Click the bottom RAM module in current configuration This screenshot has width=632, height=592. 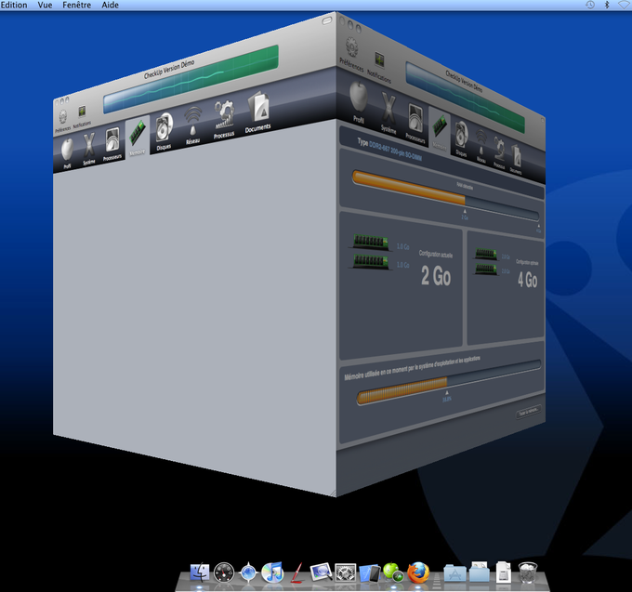(371, 261)
